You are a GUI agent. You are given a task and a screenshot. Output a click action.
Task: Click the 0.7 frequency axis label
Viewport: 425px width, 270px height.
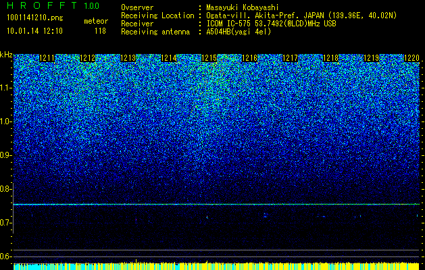[x=5, y=223]
